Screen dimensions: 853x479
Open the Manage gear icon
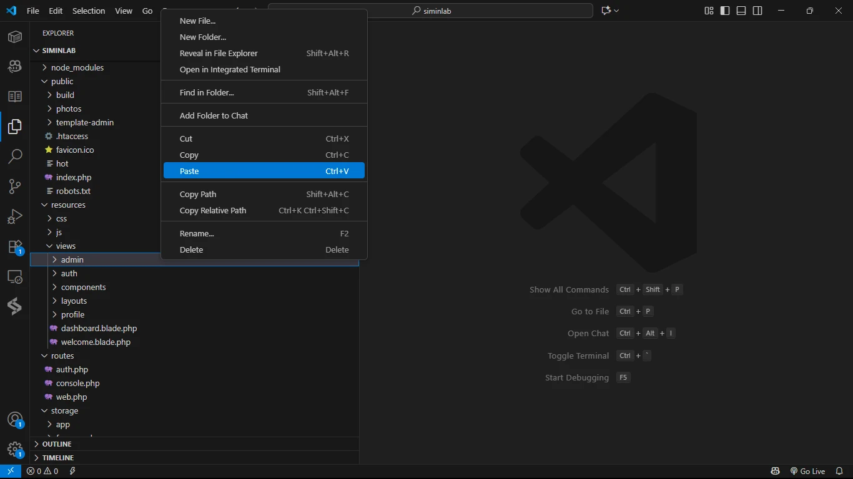pyautogui.click(x=15, y=449)
